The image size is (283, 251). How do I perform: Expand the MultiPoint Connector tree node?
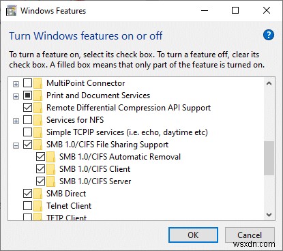16,85
